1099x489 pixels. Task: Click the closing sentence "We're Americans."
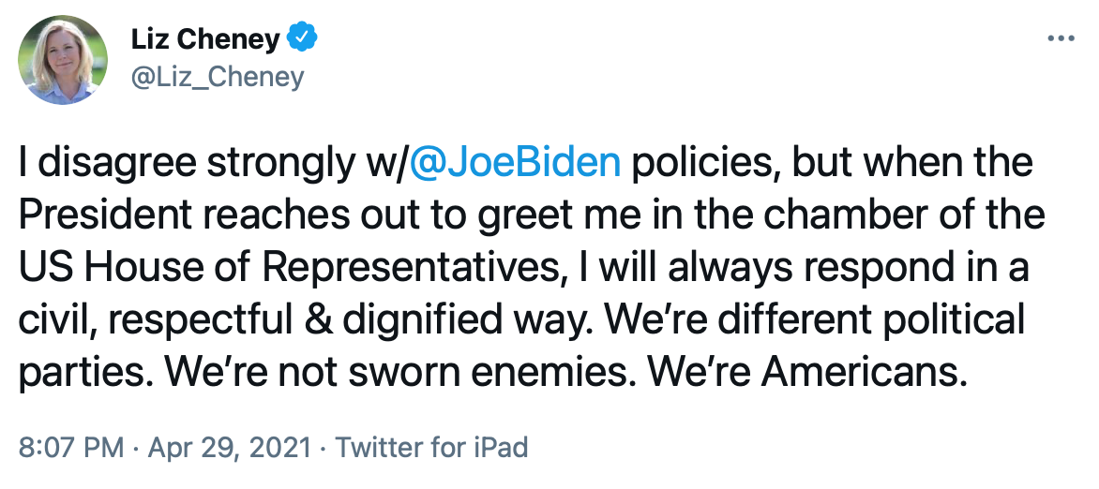tap(807, 374)
